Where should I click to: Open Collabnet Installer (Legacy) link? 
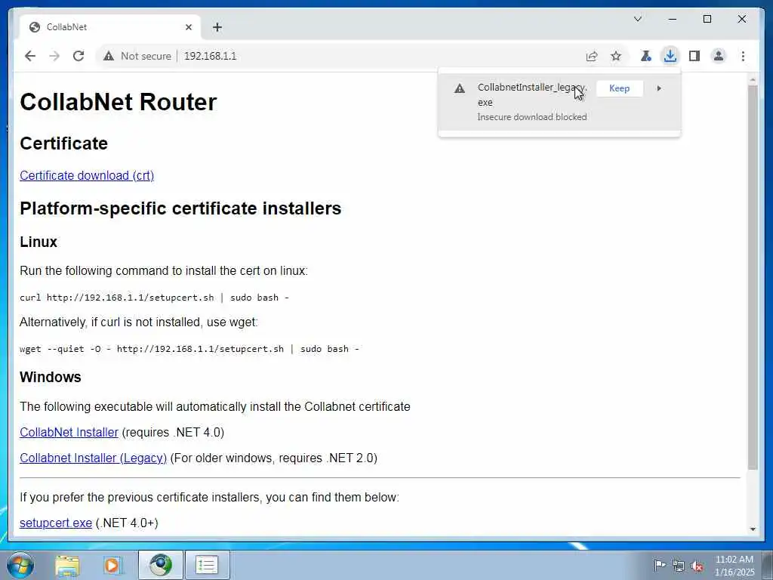[93, 458]
